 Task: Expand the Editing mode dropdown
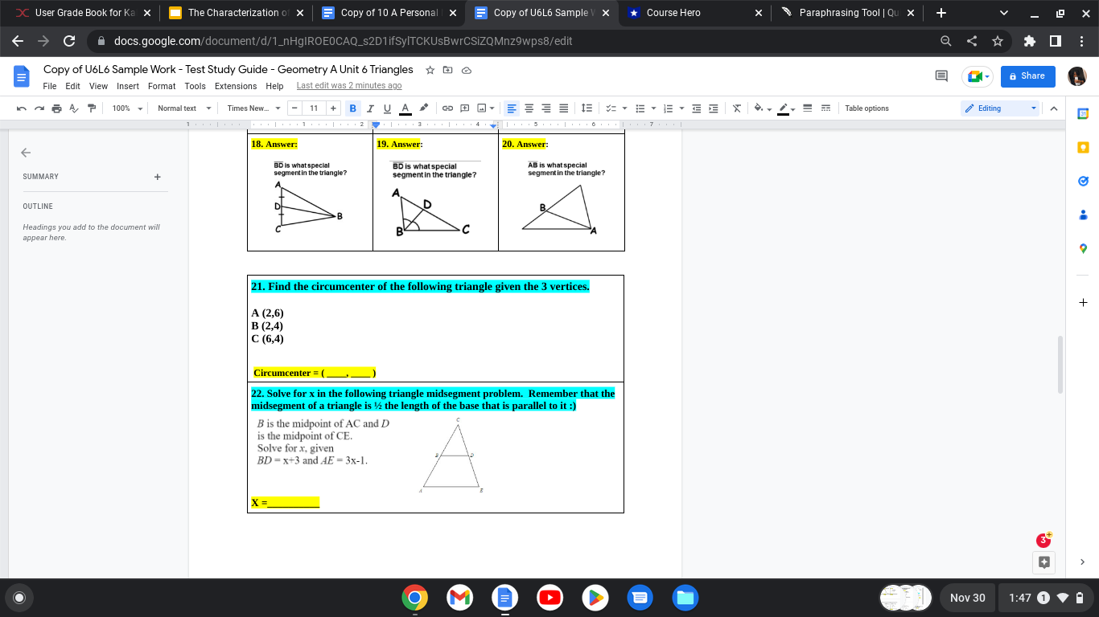1034,108
